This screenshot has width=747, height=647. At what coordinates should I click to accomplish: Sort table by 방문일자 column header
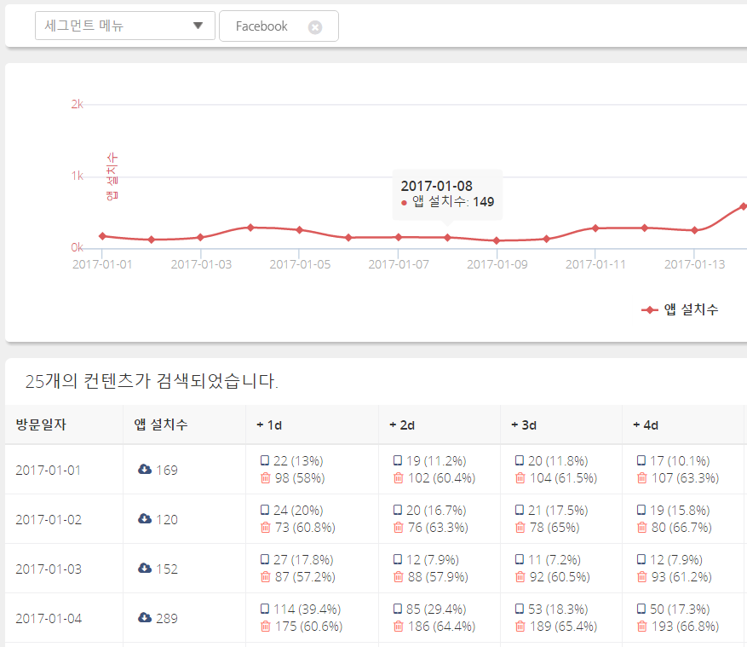pos(41,425)
